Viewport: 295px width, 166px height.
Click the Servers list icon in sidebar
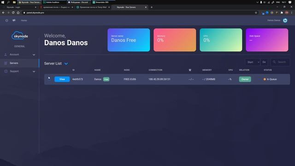[x=6, y=63]
